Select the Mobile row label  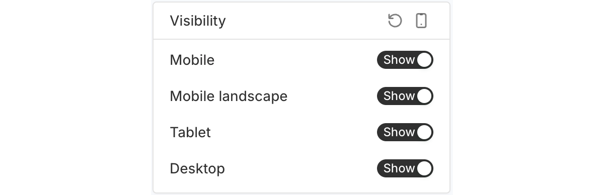pos(192,60)
